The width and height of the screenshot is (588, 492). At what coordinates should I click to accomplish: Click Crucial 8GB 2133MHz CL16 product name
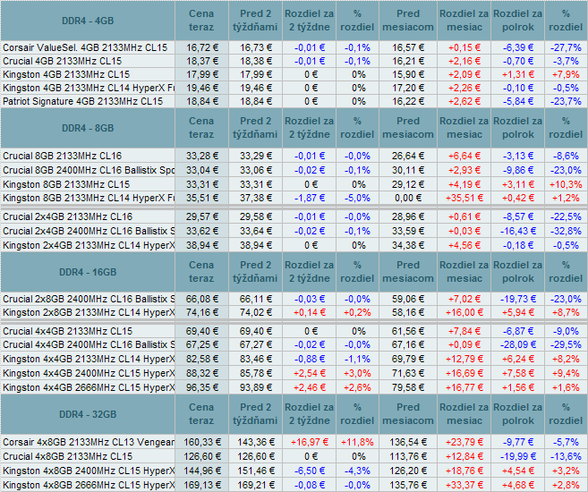63,156
